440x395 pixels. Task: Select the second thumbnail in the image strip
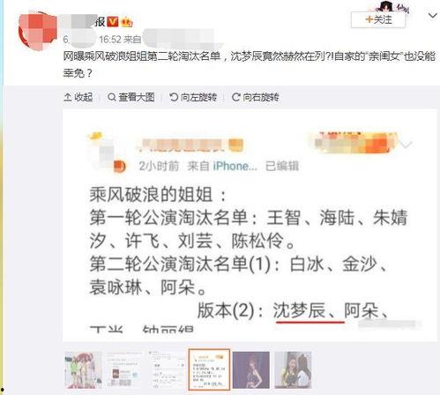[x=125, y=370]
